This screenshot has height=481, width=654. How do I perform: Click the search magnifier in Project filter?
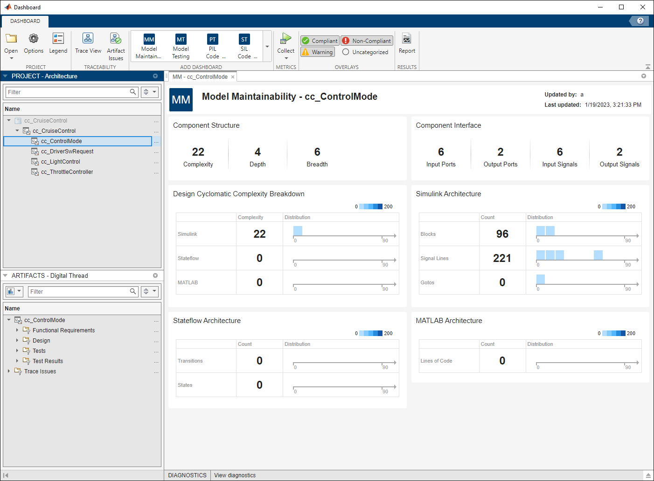pyautogui.click(x=133, y=92)
